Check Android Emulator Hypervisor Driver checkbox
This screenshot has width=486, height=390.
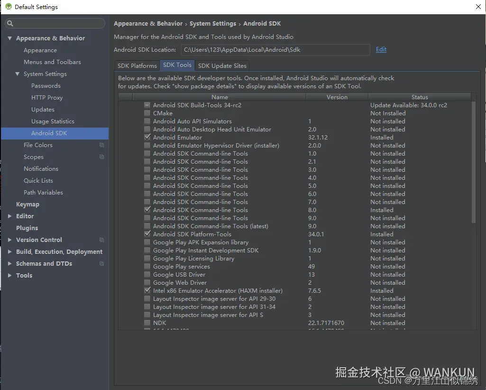coord(147,145)
